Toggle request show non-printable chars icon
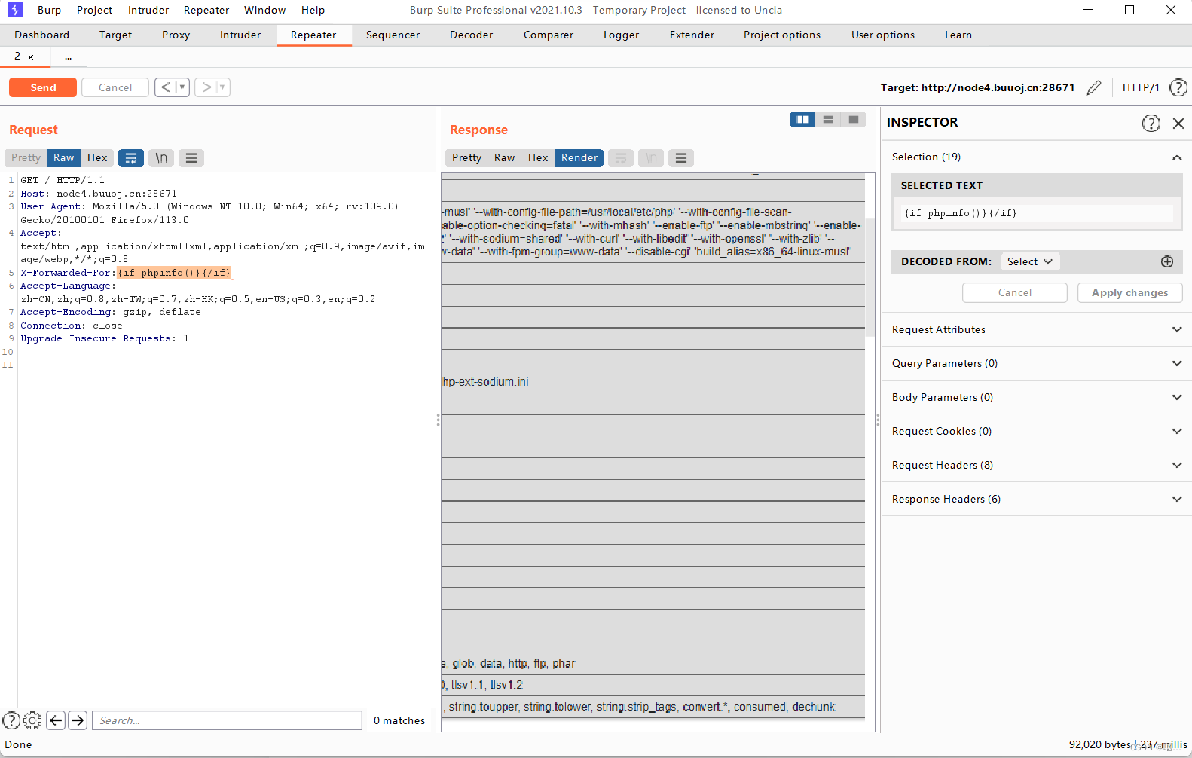This screenshot has width=1192, height=758. coord(161,157)
